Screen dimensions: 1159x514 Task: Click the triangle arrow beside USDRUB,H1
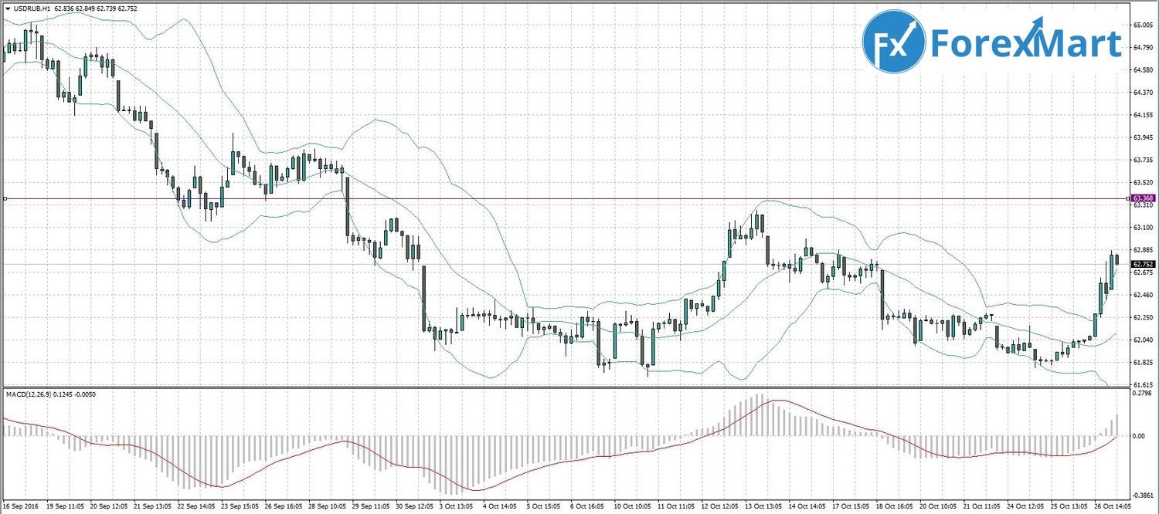[7, 8]
